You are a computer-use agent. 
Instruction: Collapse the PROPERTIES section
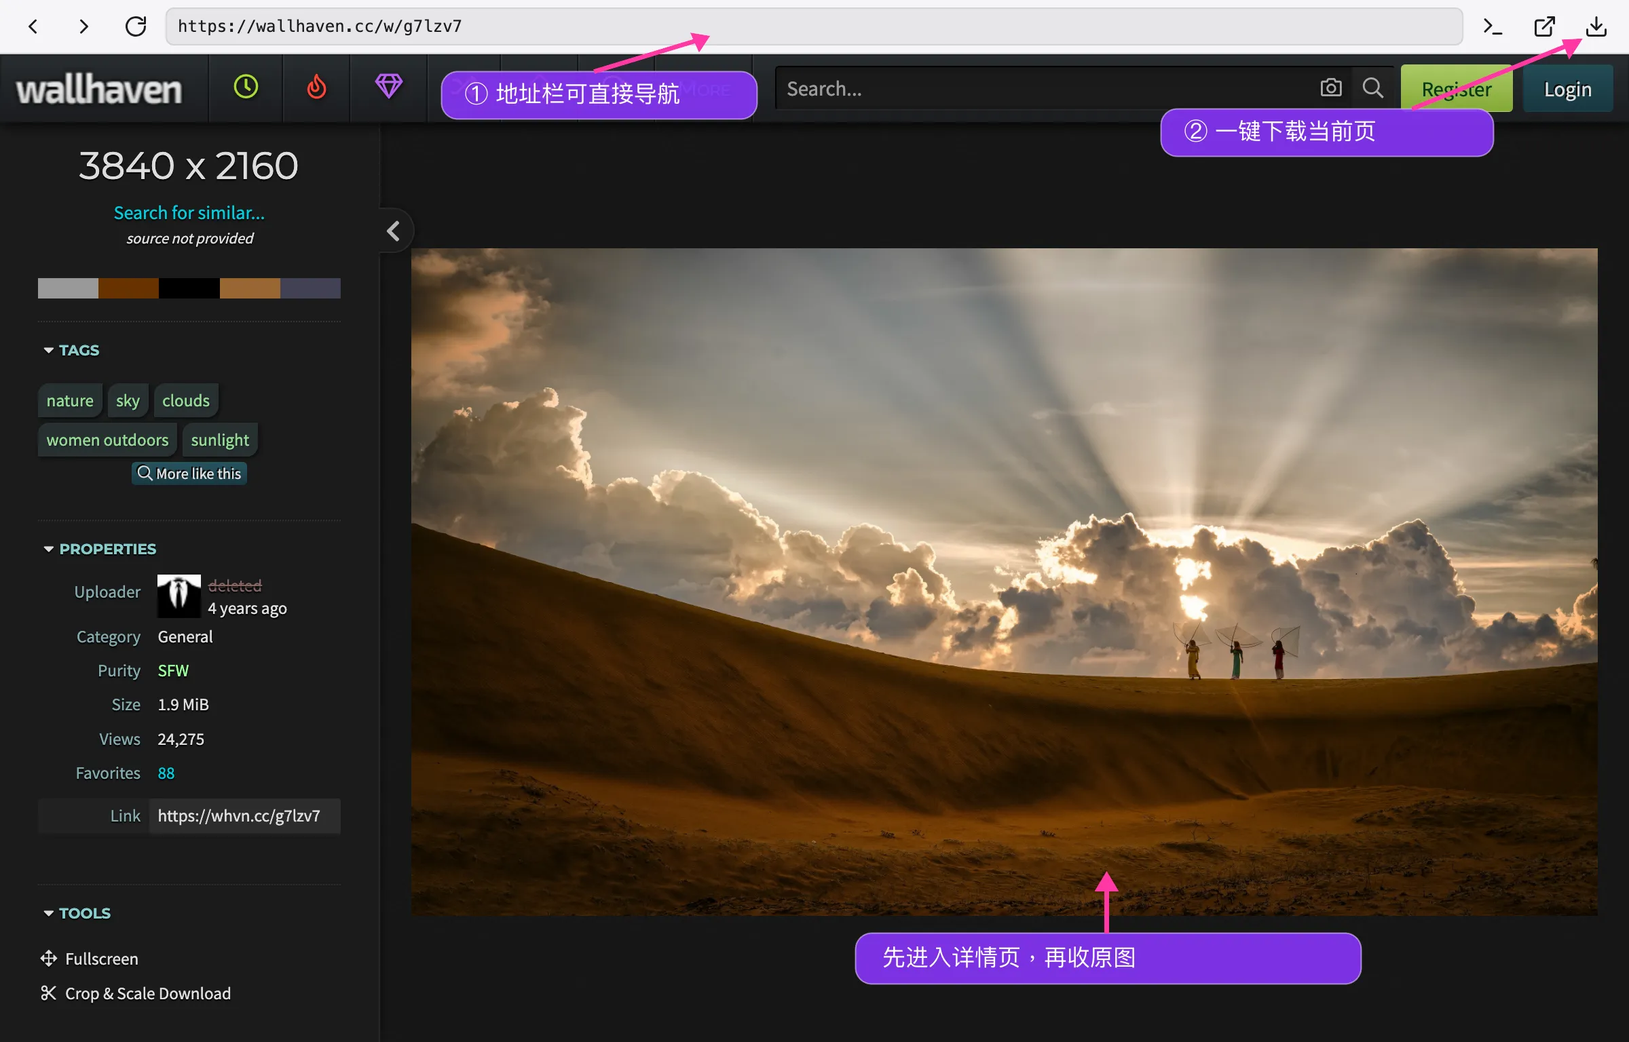[x=100, y=549]
